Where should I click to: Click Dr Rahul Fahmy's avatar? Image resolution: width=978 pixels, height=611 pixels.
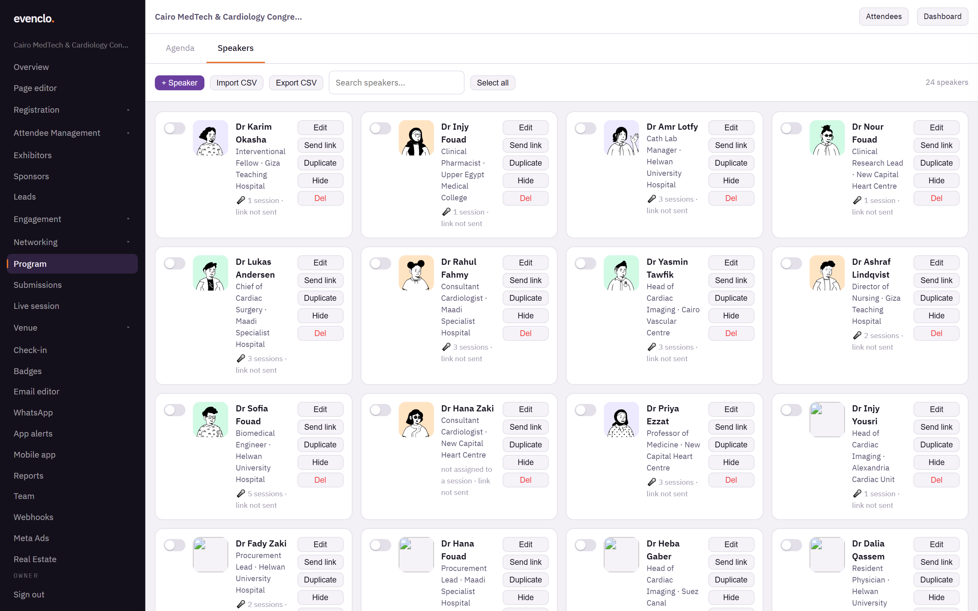(416, 273)
